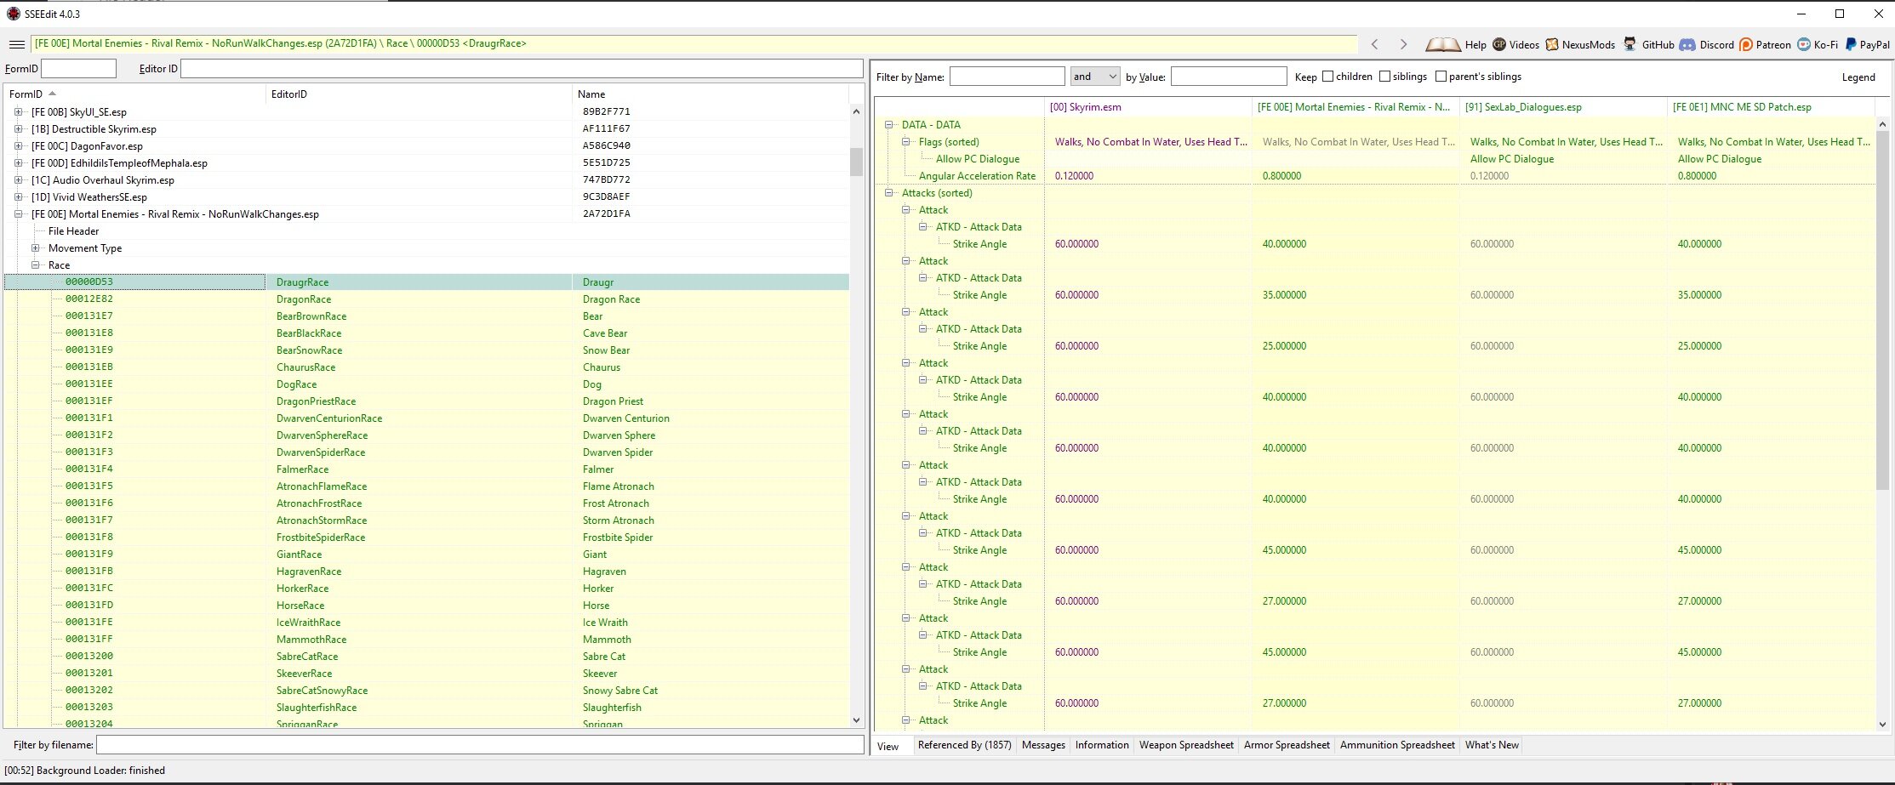The width and height of the screenshot is (1895, 785).
Task: Click the Legend button
Action: click(x=1858, y=77)
